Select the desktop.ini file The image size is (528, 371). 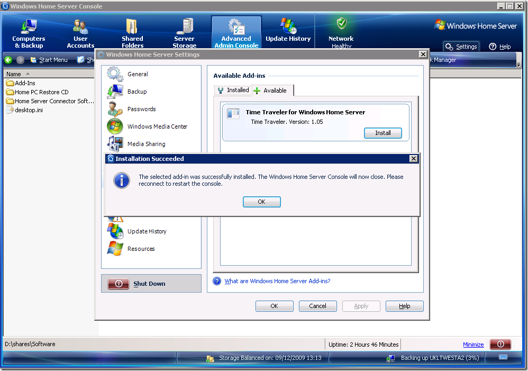(x=24, y=110)
